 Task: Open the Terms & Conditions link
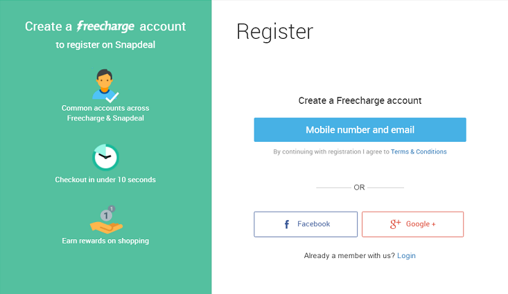point(419,151)
